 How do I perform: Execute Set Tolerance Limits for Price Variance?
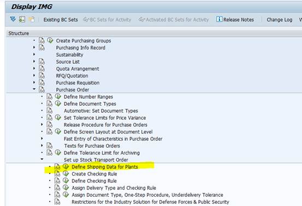tap(58, 117)
